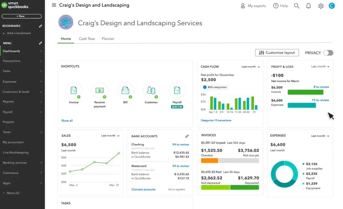
Task: Edit menu with pencil icon
Action: tap(40, 43)
